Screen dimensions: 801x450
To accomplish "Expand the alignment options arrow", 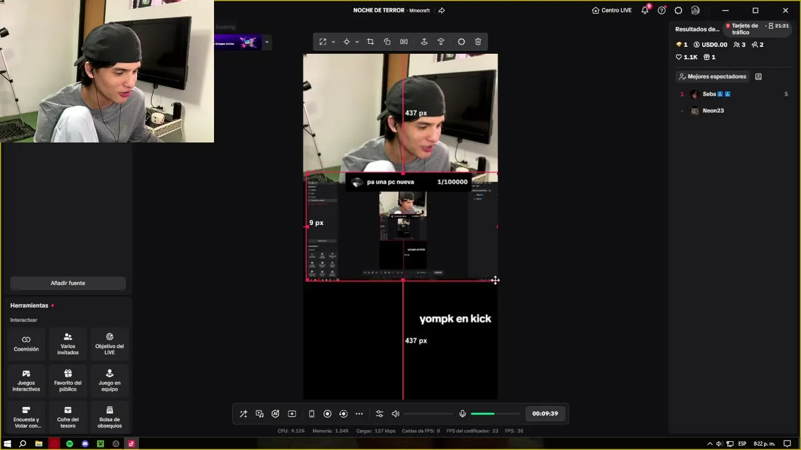I will [x=357, y=42].
